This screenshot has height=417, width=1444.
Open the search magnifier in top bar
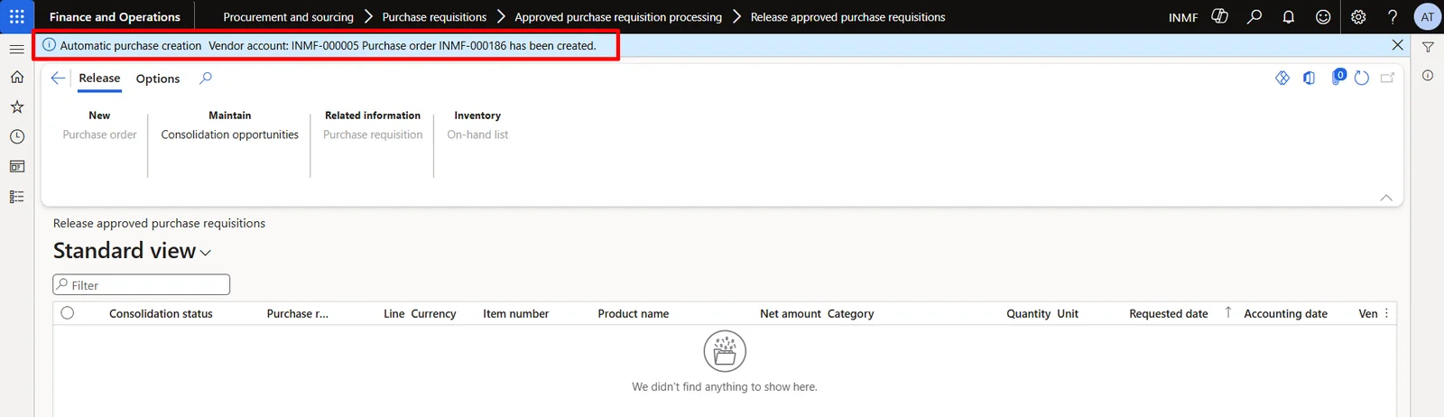point(1254,16)
